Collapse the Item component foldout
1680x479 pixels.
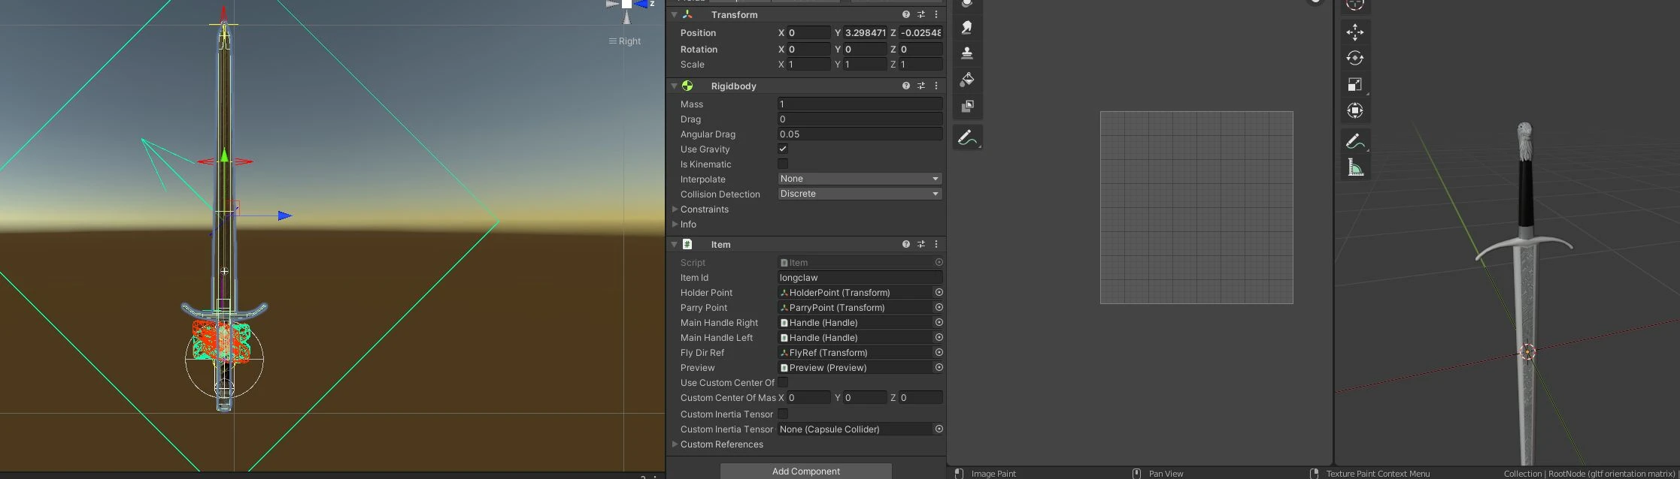click(x=674, y=244)
